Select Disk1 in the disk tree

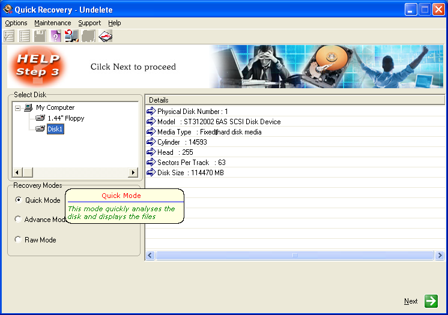tap(55, 129)
